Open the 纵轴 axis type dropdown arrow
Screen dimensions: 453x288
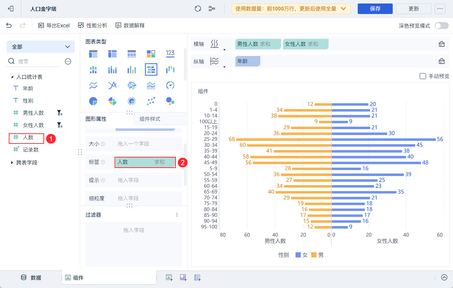tap(224, 66)
